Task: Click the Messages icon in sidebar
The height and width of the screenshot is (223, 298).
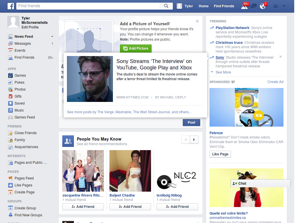Action: coord(10,44)
